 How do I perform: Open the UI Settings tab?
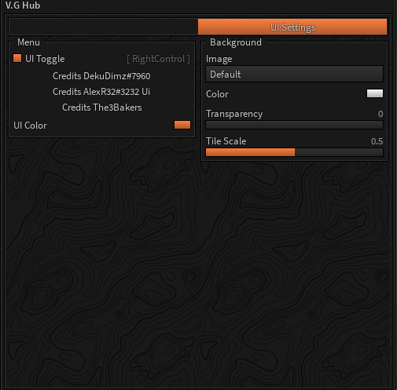pos(292,27)
